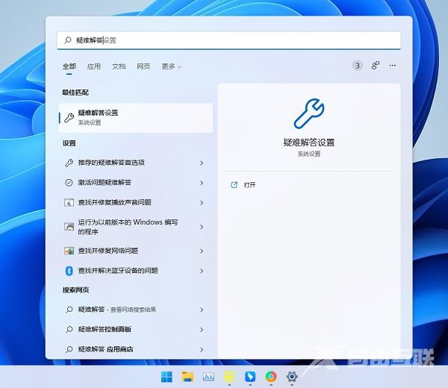Expand arrow for 疑难解答 web result
The width and height of the screenshot is (448, 388).
(202, 310)
